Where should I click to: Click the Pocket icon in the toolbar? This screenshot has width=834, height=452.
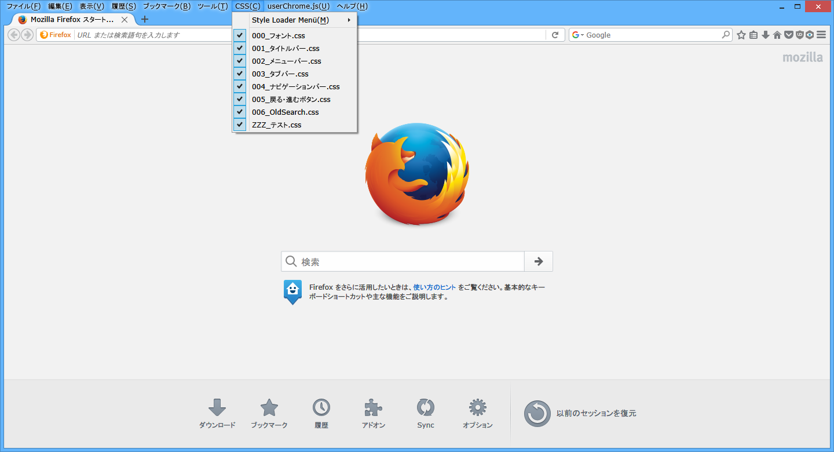point(789,35)
